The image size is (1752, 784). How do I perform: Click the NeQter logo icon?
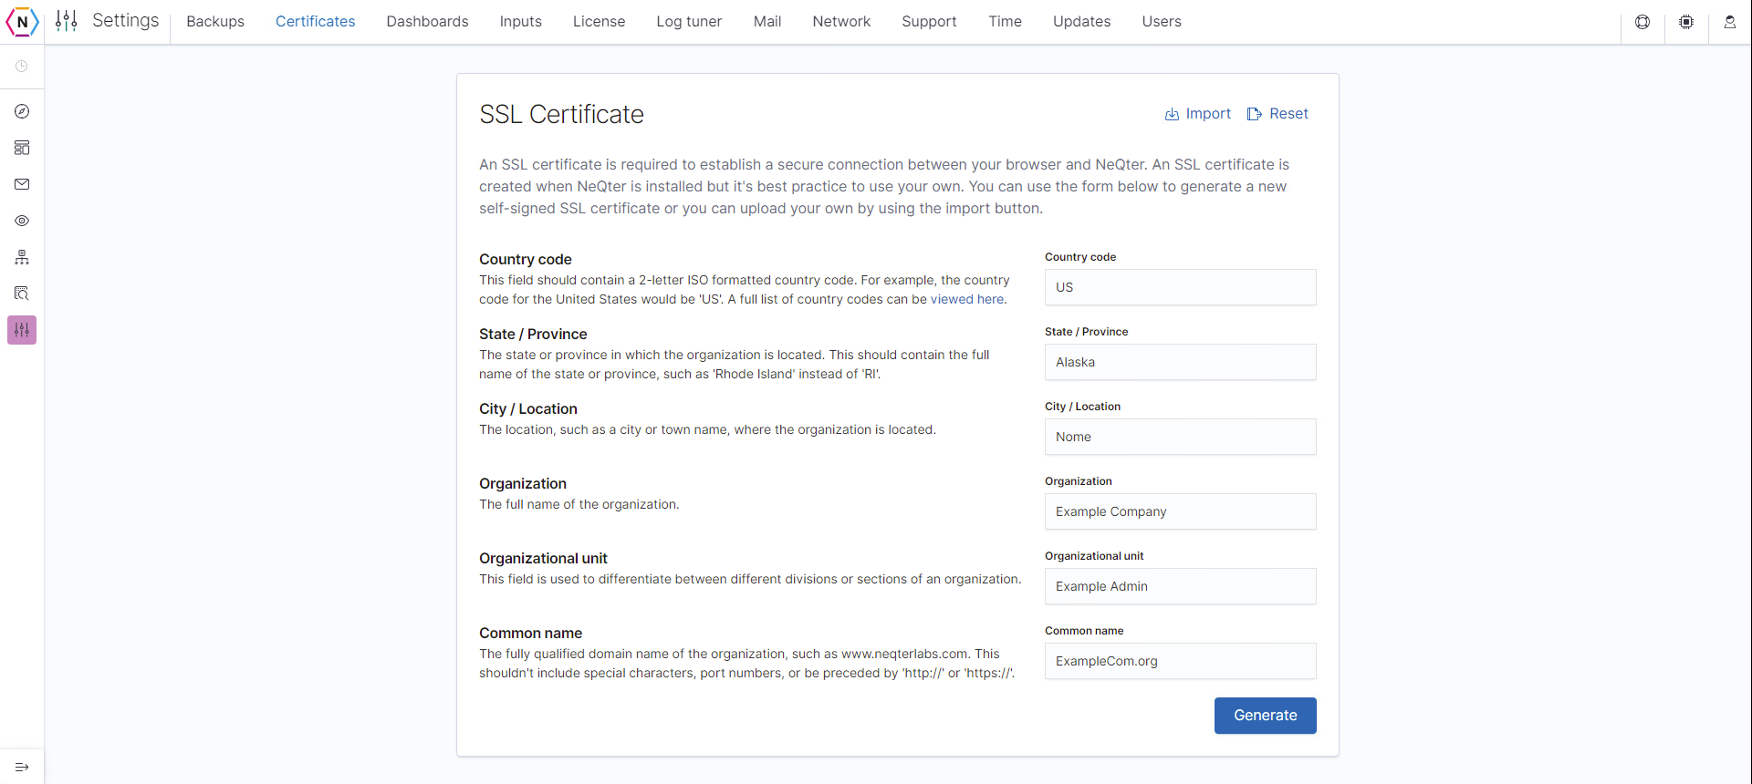pos(22,22)
